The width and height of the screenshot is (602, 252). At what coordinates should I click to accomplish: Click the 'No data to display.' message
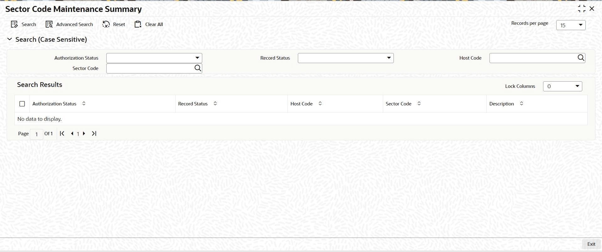coord(40,119)
